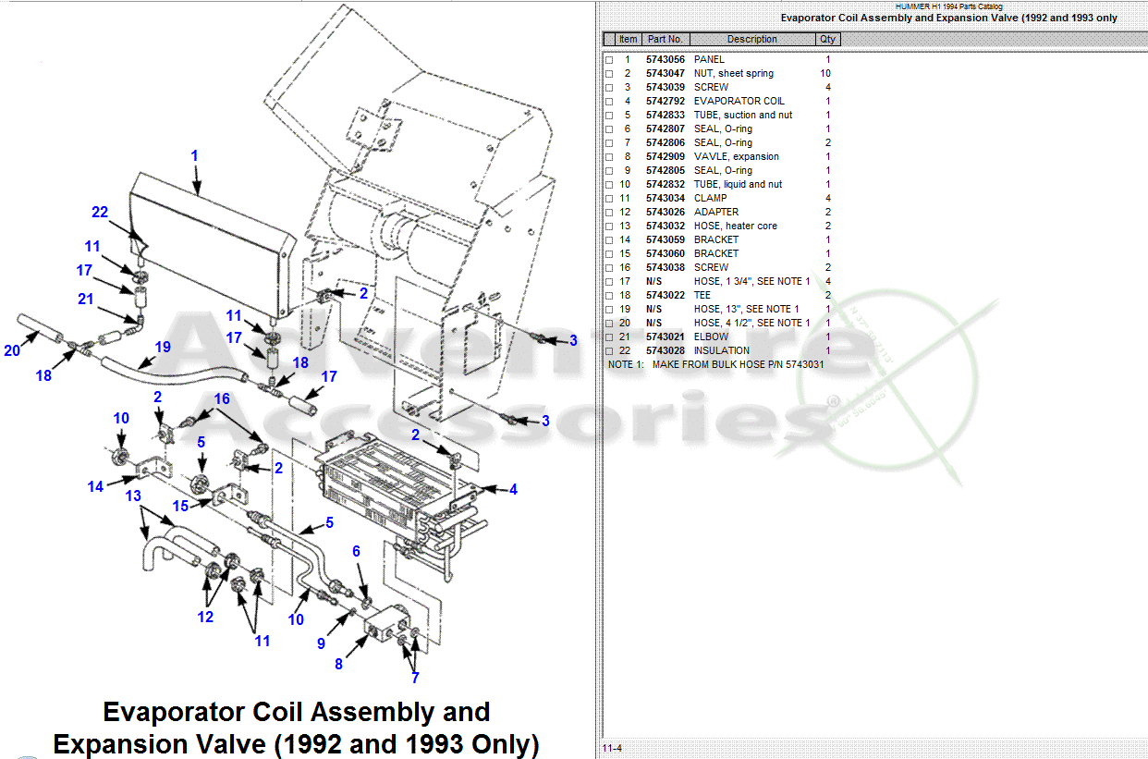Select the TEE row checkbox
This screenshot has height=759, width=1148.
point(609,296)
